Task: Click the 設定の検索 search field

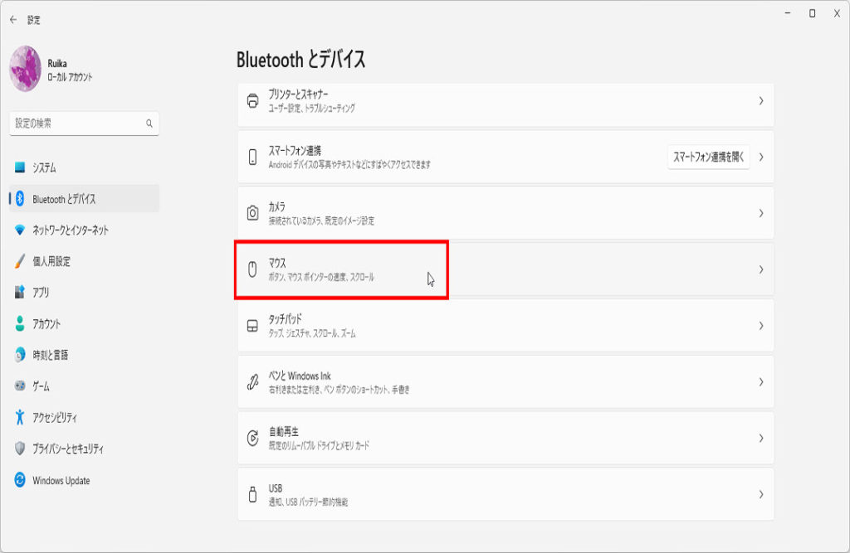Action: tap(79, 124)
